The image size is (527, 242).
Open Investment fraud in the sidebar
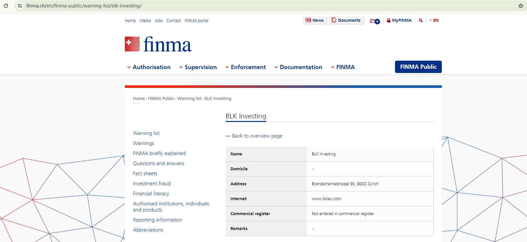tap(152, 184)
